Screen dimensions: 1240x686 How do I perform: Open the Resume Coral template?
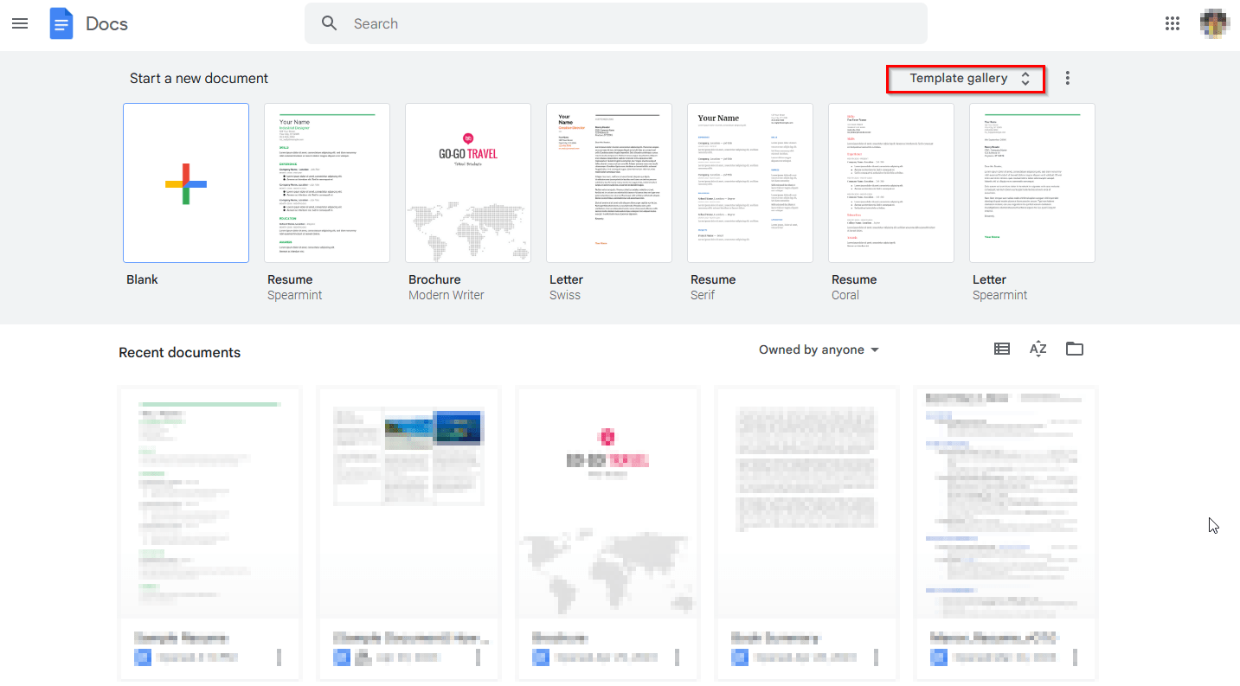pos(891,183)
